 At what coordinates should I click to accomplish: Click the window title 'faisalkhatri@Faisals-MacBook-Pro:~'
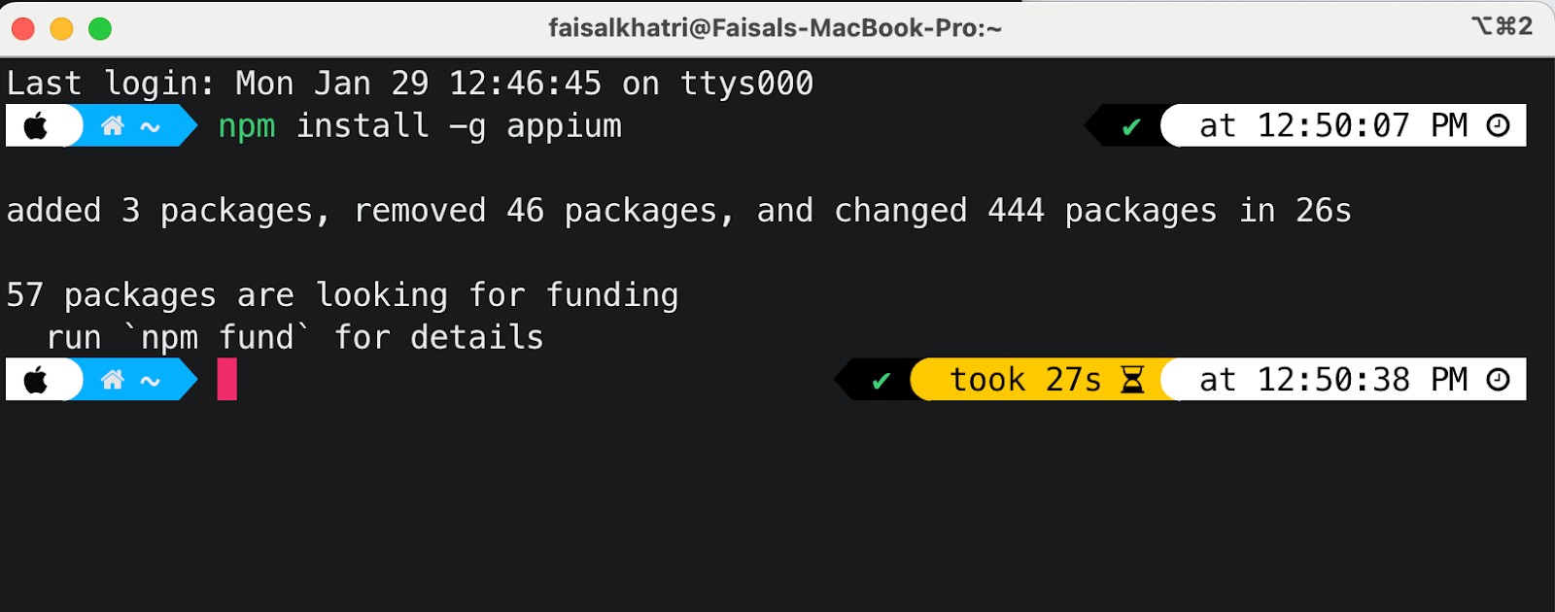(x=775, y=28)
